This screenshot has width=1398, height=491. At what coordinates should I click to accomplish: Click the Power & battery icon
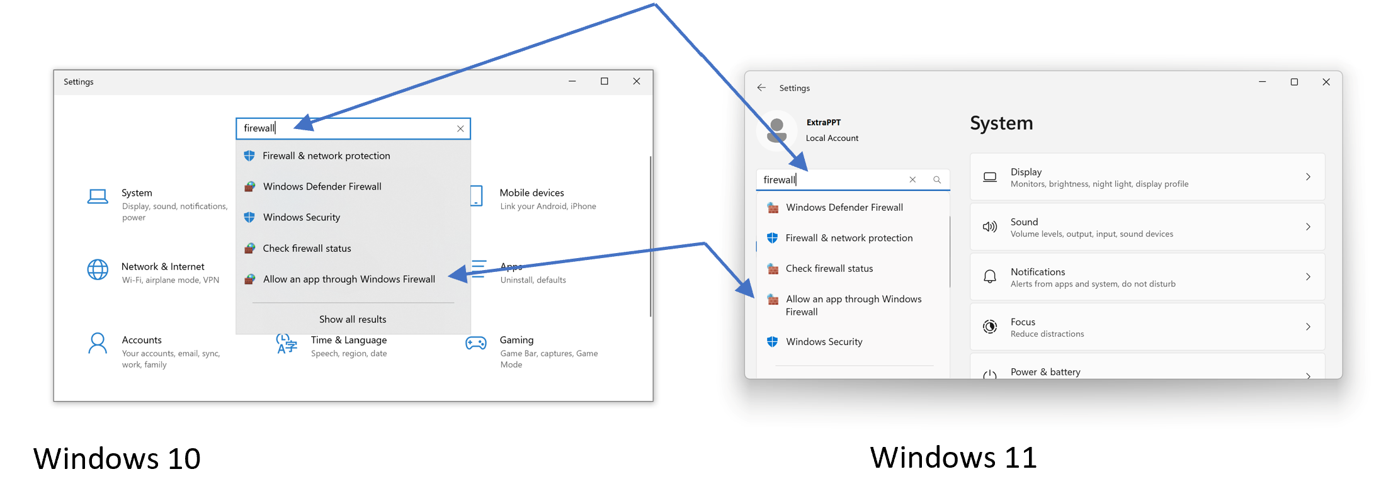(990, 374)
